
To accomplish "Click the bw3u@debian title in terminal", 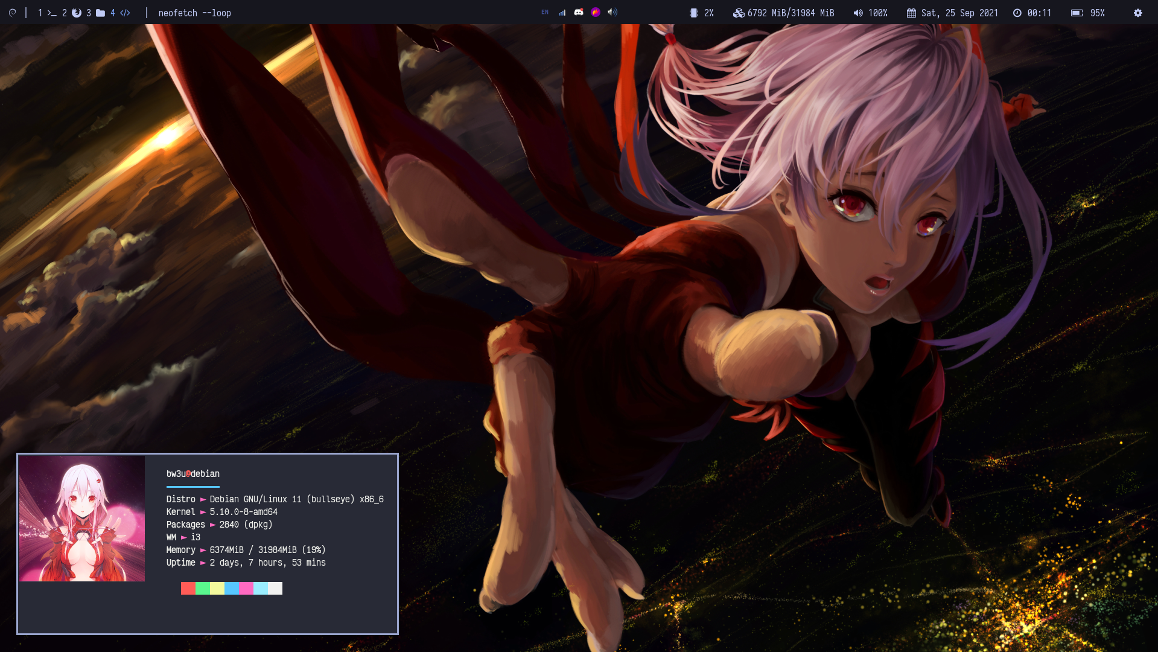I will (193, 474).
